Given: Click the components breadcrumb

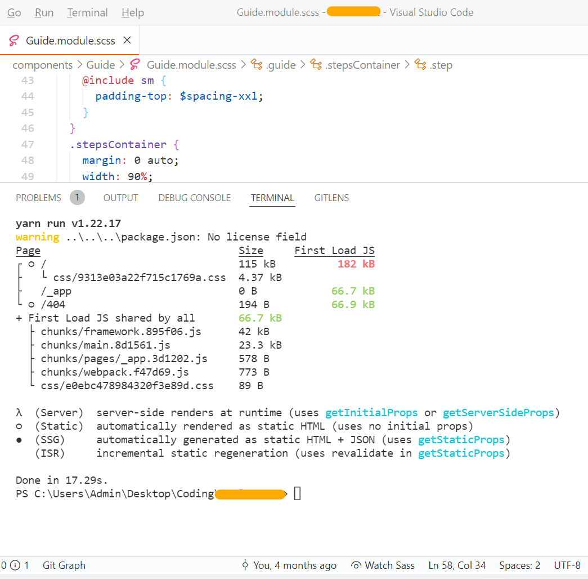Looking at the screenshot, I should point(42,65).
